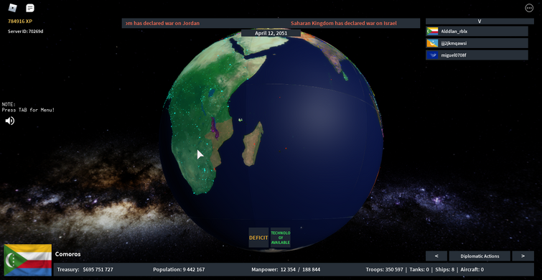The image size is (542, 280).
Task: Click the DEFICIT warning button
Action: (258, 238)
